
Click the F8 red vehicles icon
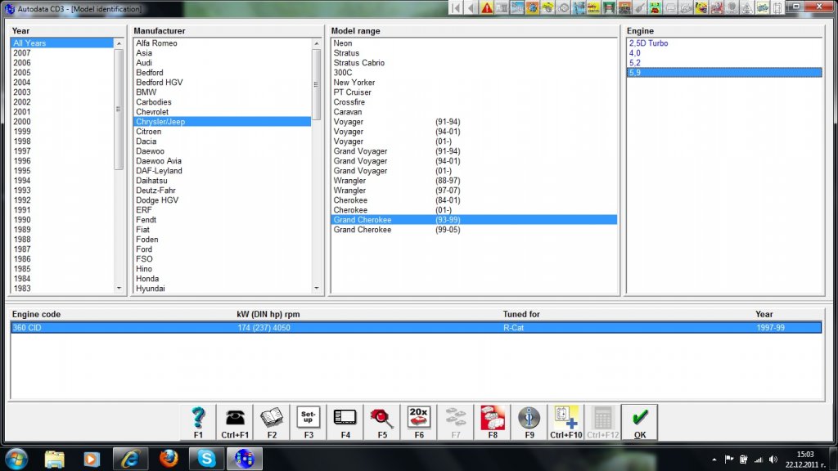pos(493,422)
